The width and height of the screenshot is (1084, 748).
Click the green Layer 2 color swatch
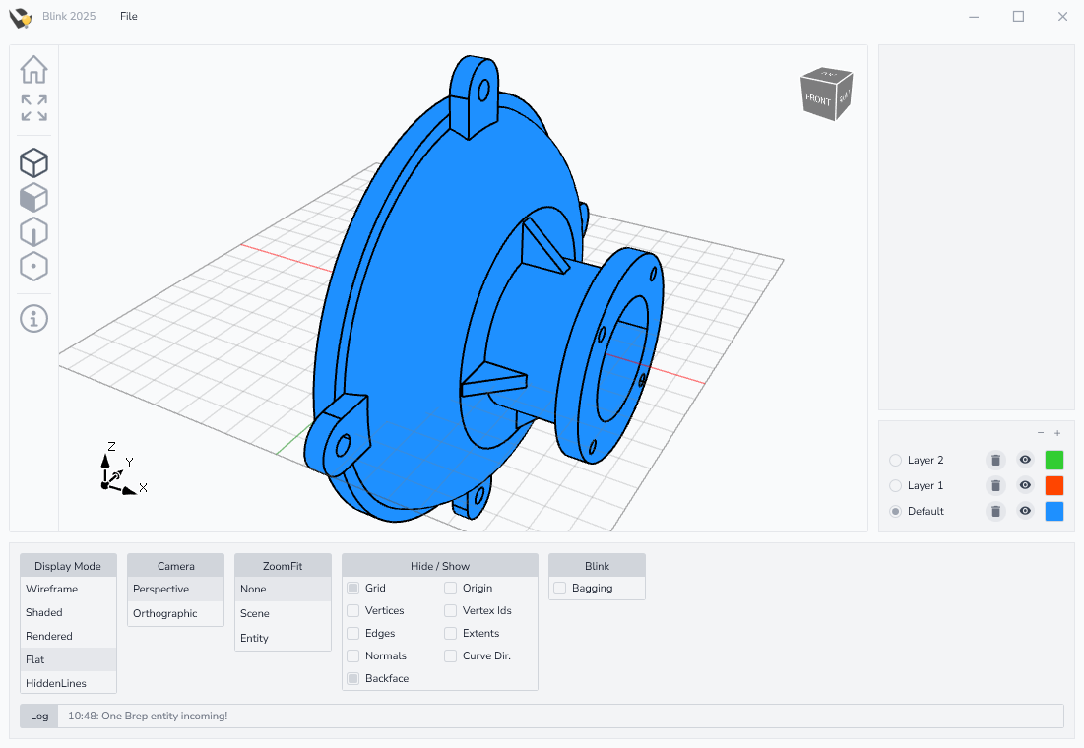pyautogui.click(x=1053, y=460)
